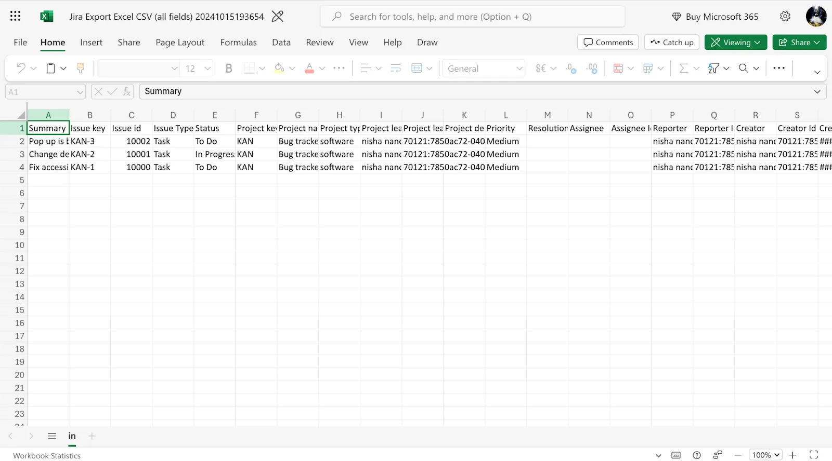
Task: Open more font options ellipsis
Action: pyautogui.click(x=339, y=68)
